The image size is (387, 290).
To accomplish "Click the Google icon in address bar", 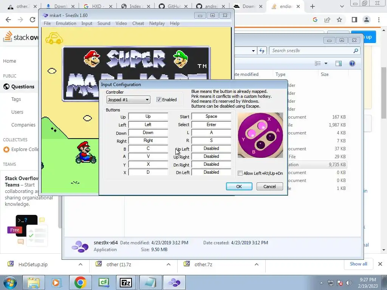I will click(x=315, y=20).
